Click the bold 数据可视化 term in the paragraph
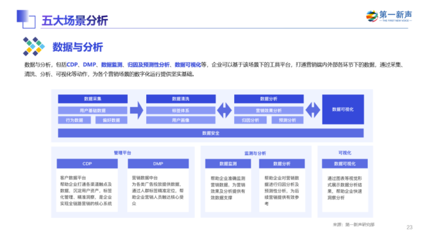This screenshot has height=237, width=430. pyautogui.click(x=188, y=65)
